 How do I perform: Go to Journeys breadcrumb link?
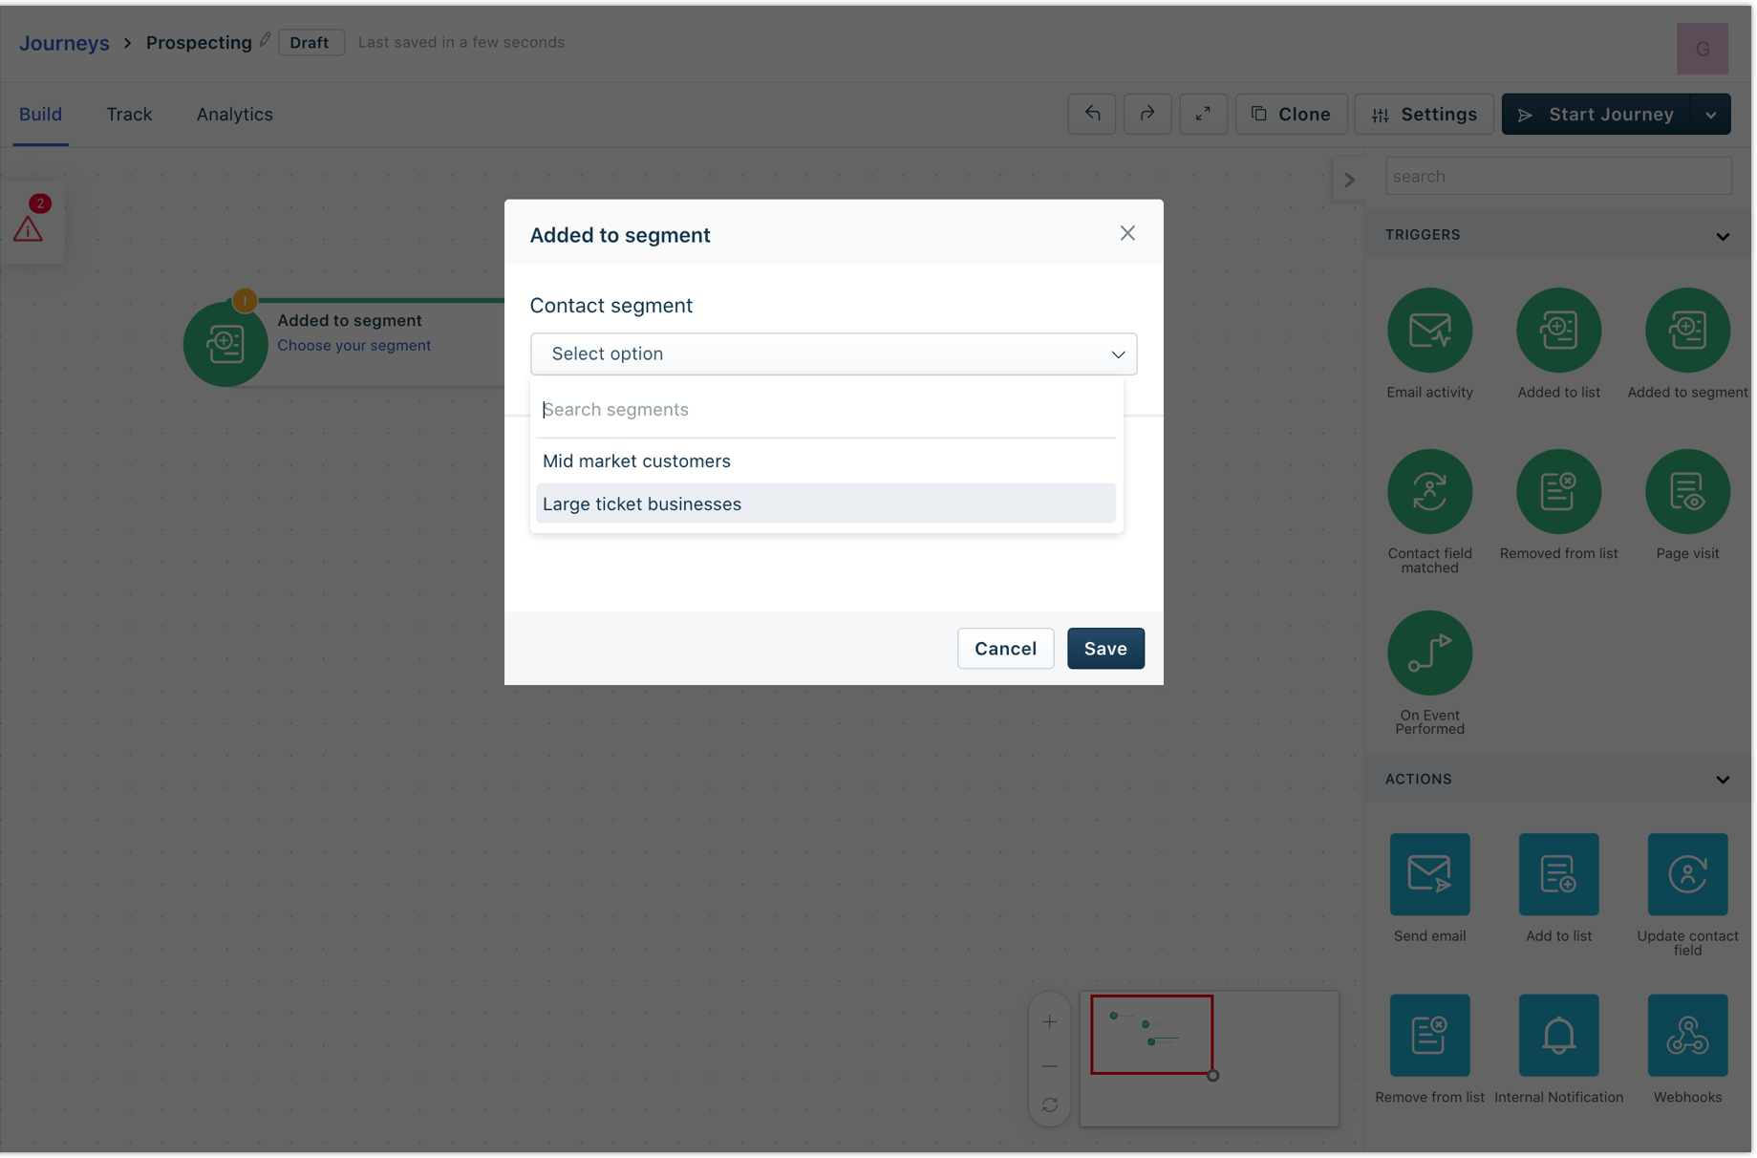(64, 43)
